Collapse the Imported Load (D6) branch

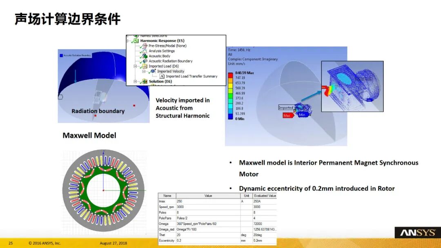click(x=135, y=66)
